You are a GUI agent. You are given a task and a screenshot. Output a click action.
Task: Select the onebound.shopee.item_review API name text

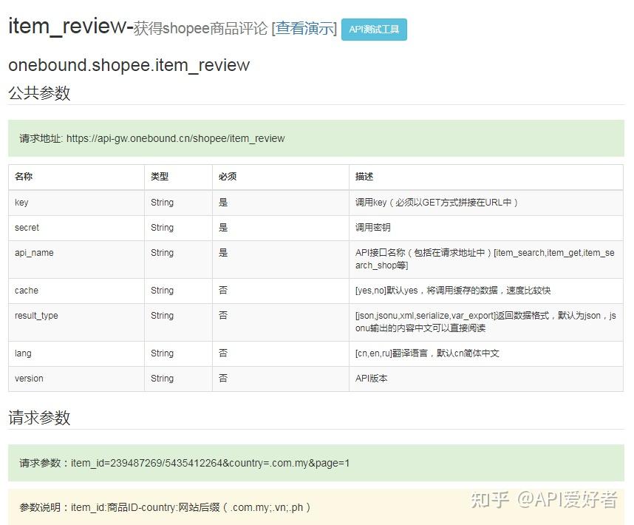(128, 65)
